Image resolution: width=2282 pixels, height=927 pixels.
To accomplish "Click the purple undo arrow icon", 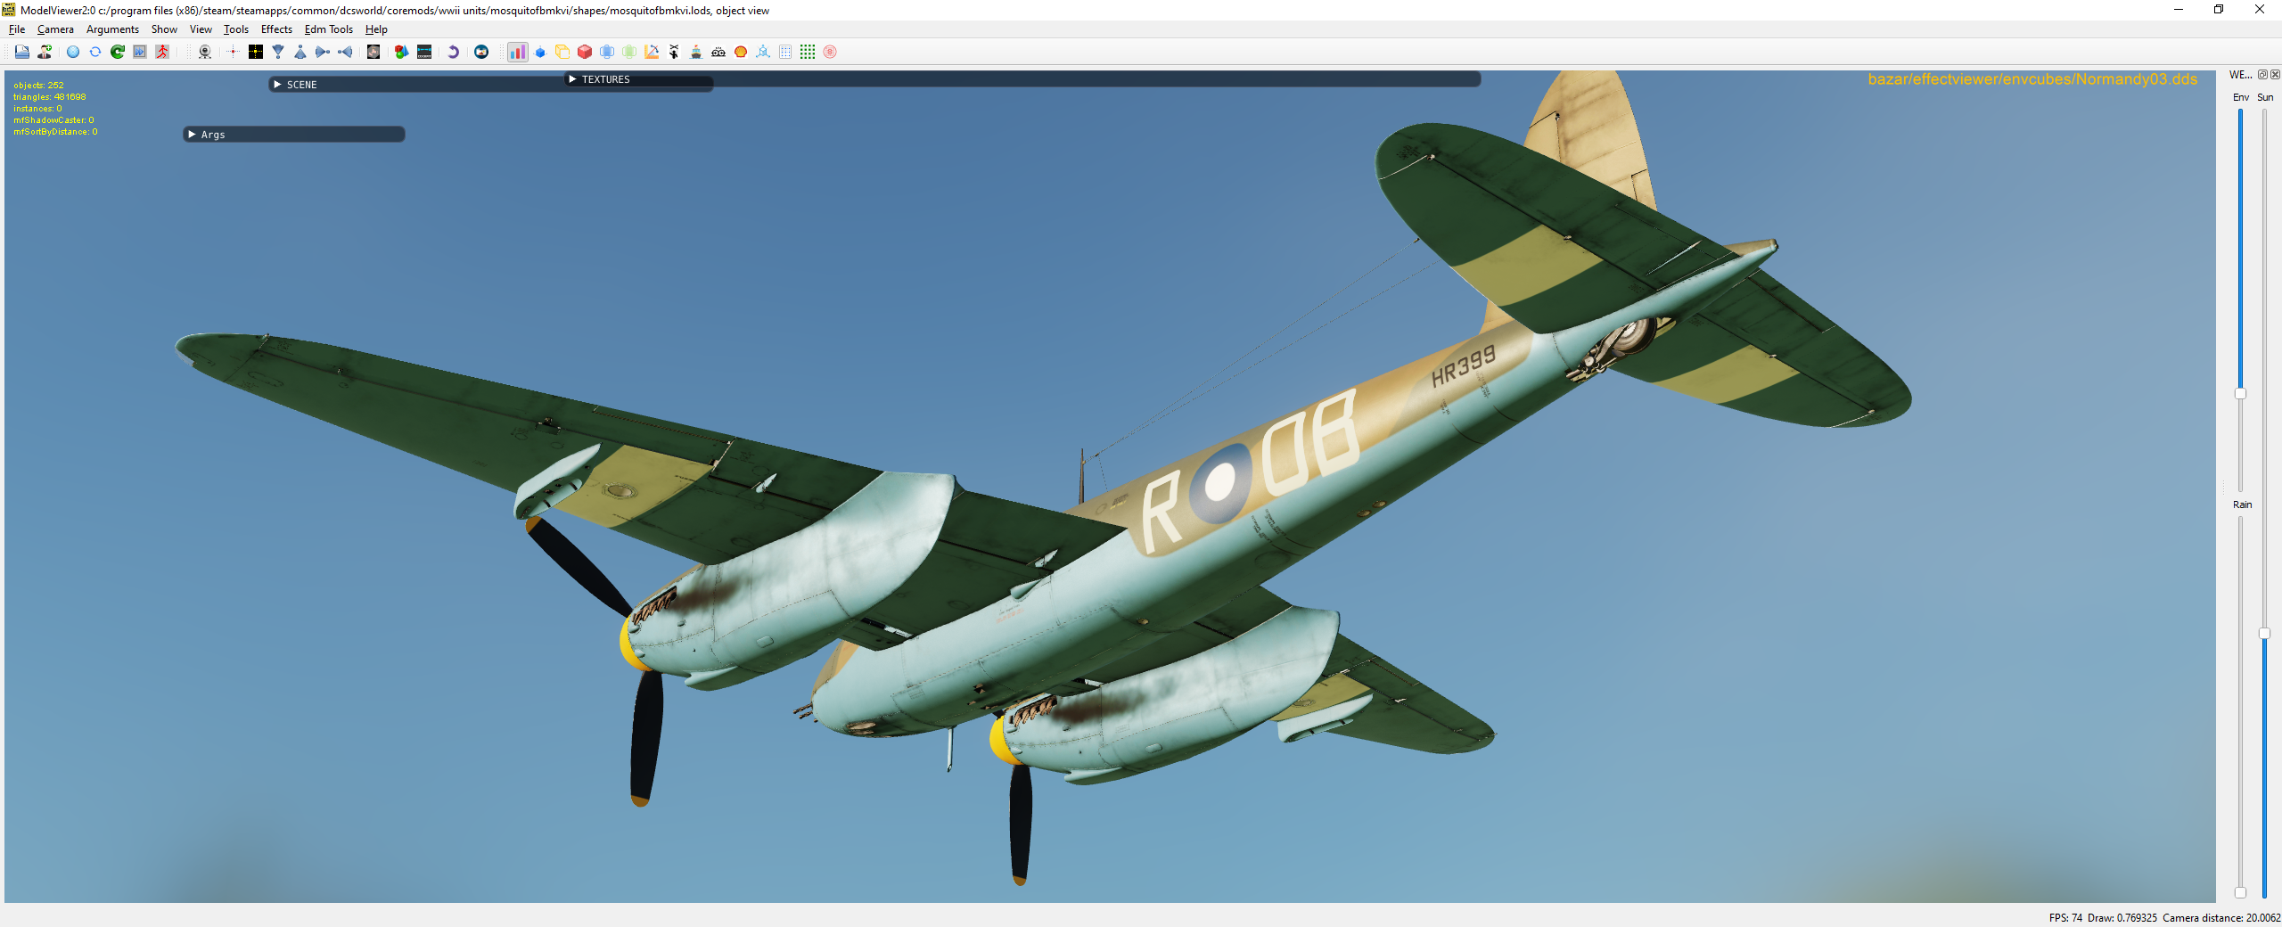I will (x=453, y=52).
